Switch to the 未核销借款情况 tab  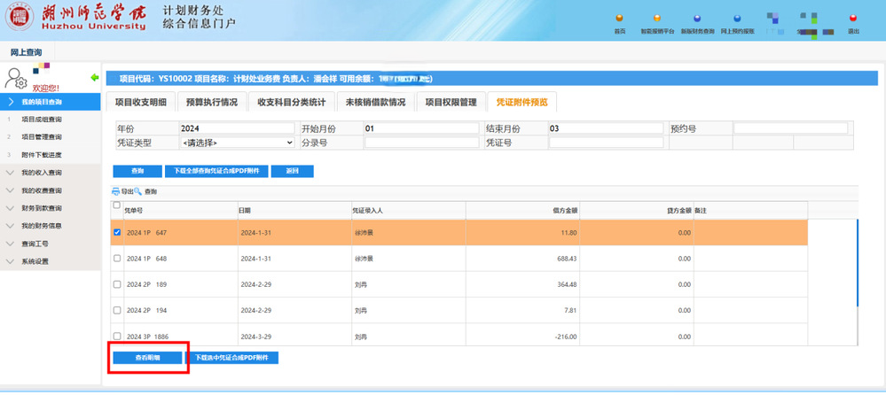376,102
